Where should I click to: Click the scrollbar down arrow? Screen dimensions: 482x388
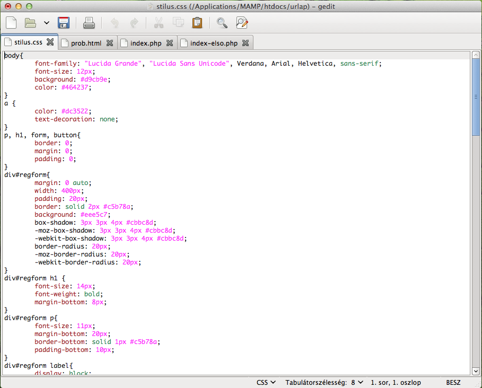coord(476,371)
